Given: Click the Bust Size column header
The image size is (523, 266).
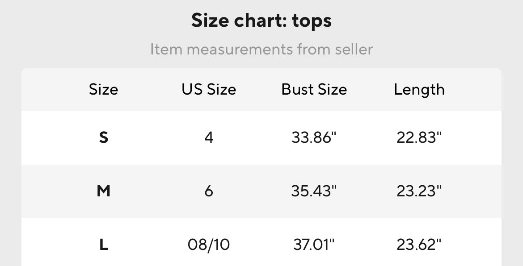Looking at the screenshot, I should (314, 90).
